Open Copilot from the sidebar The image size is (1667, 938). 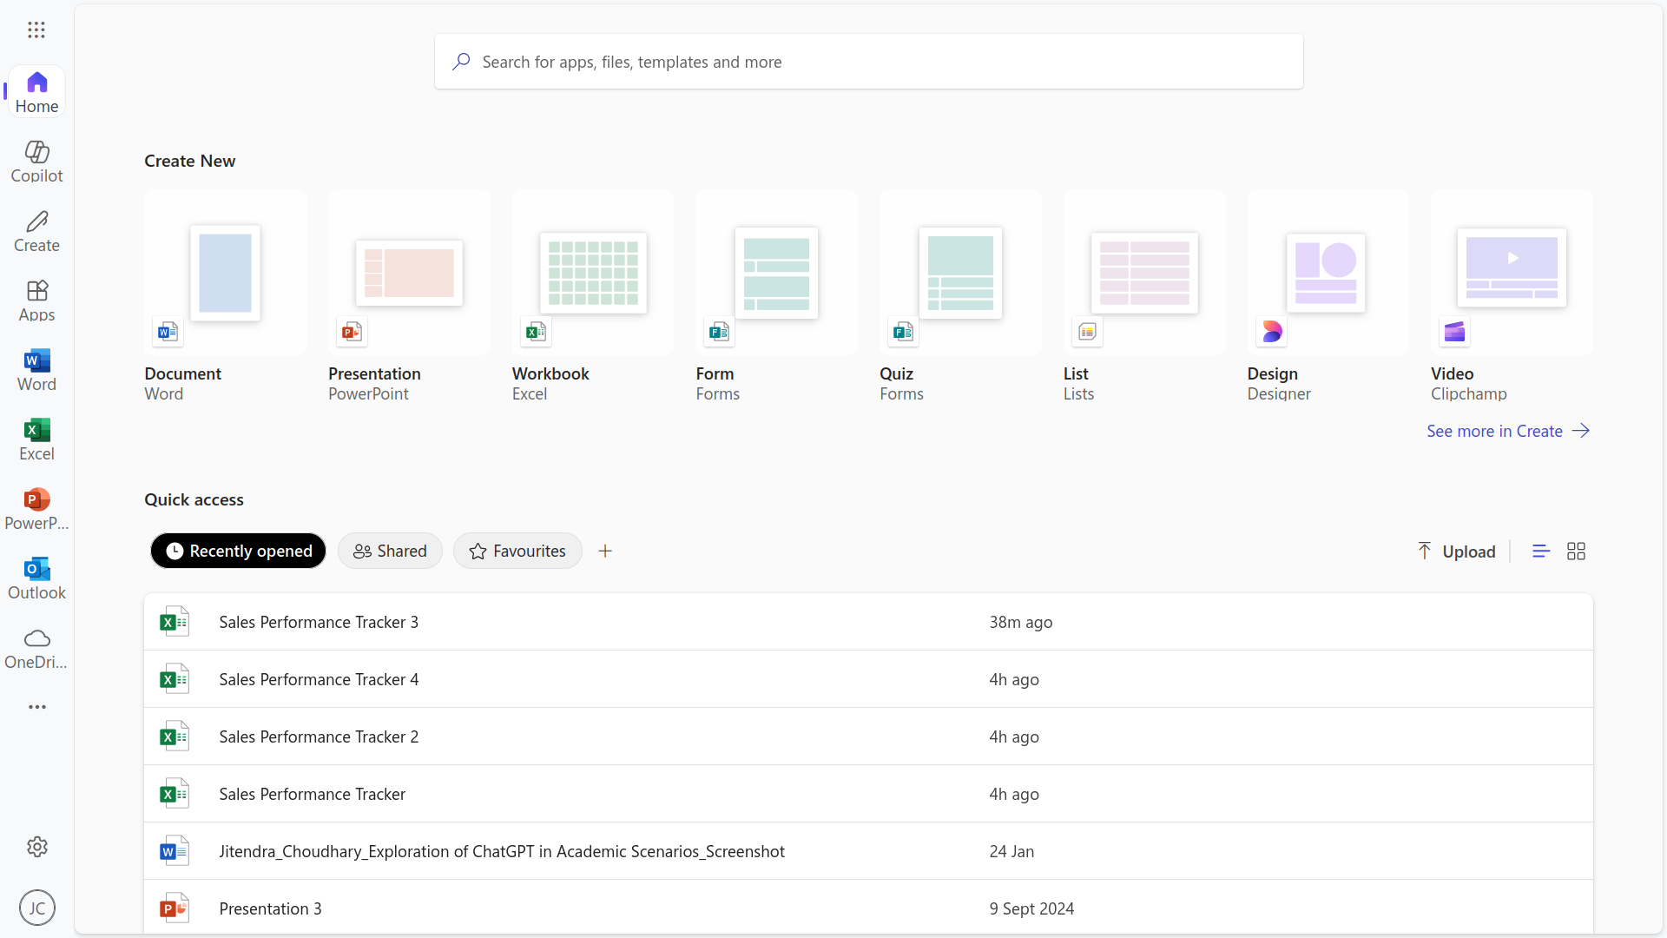point(36,162)
